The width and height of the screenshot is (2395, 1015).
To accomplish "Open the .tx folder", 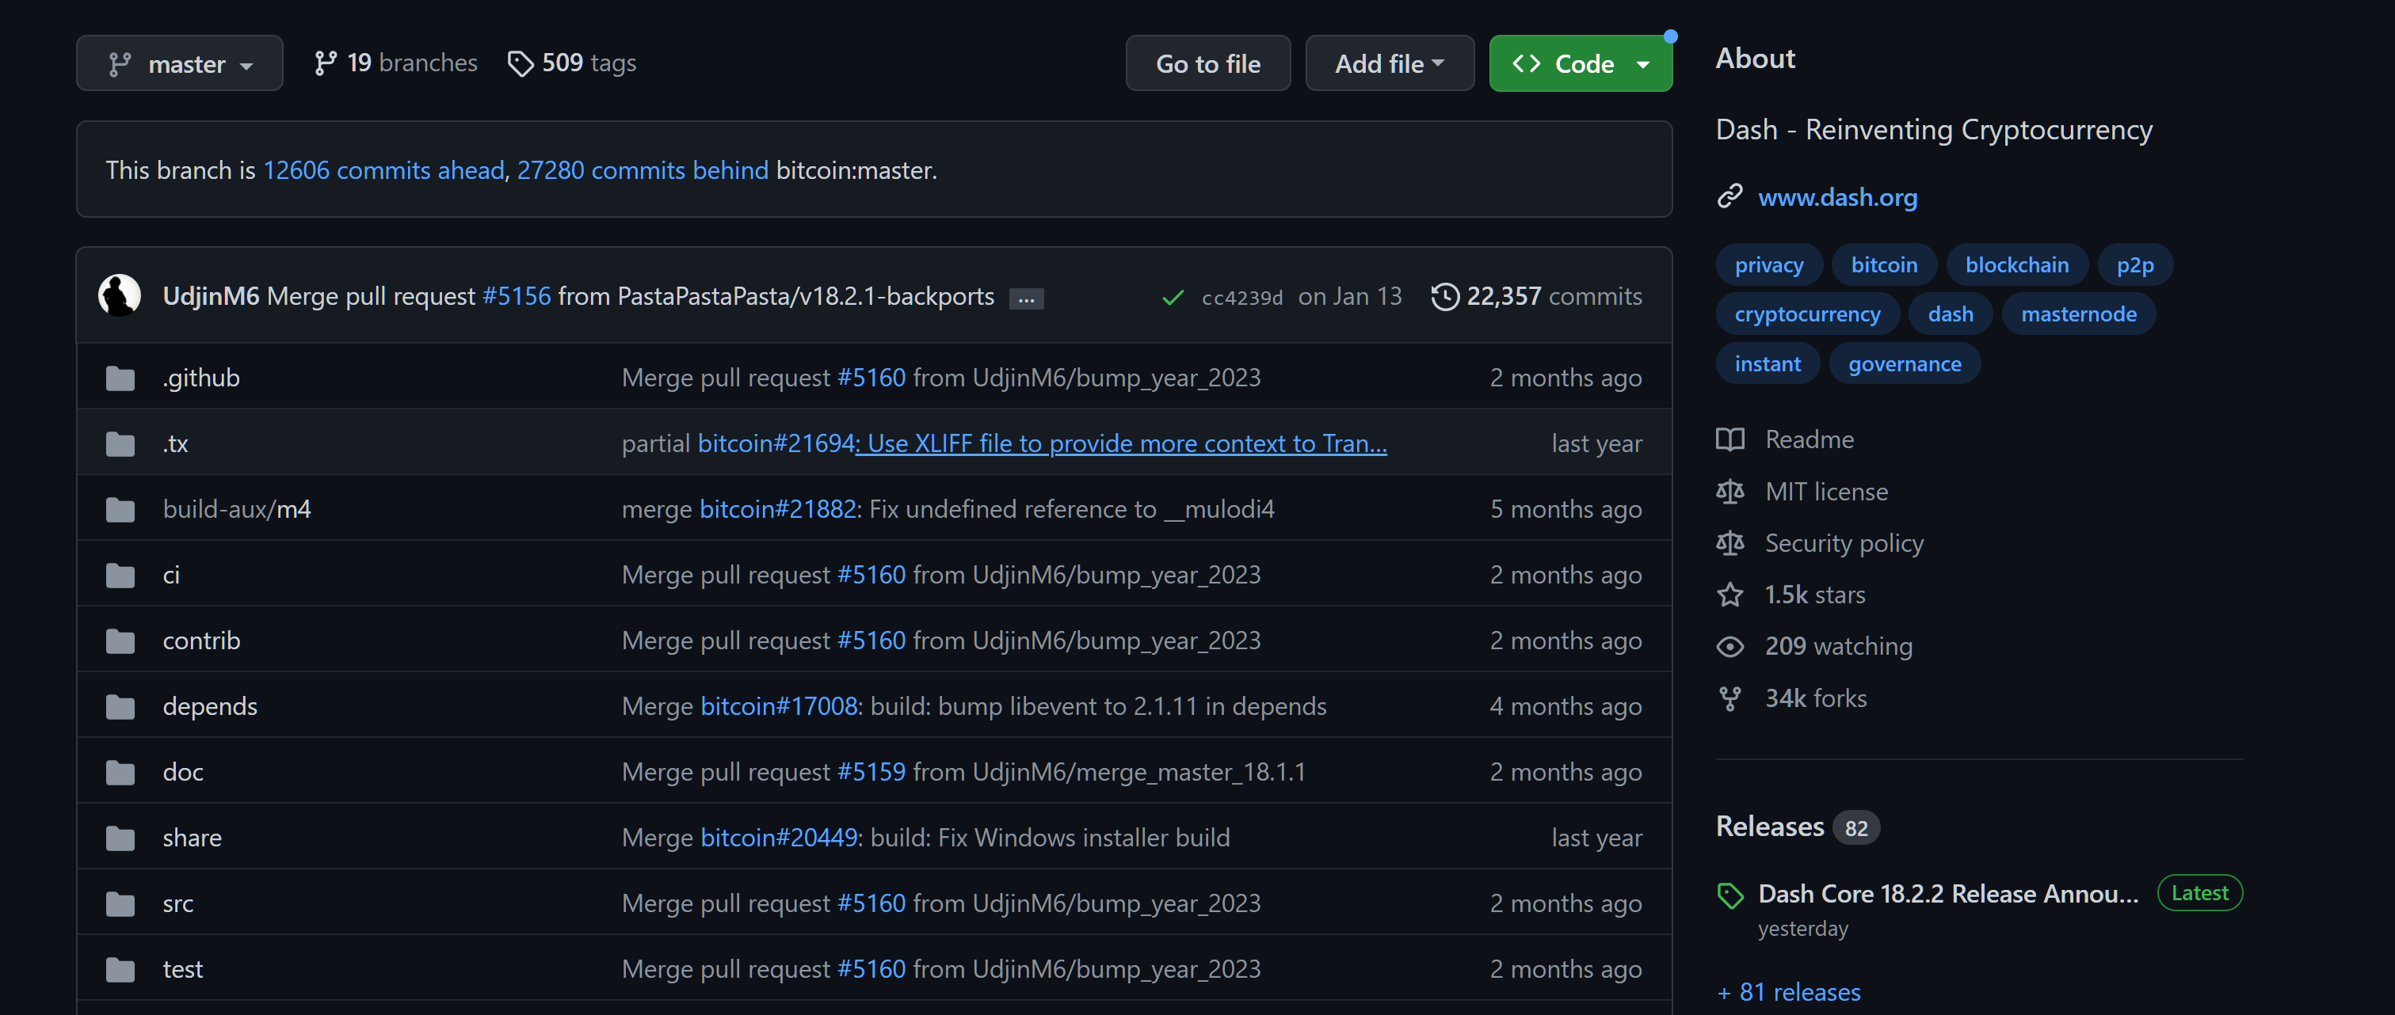I will 176,443.
